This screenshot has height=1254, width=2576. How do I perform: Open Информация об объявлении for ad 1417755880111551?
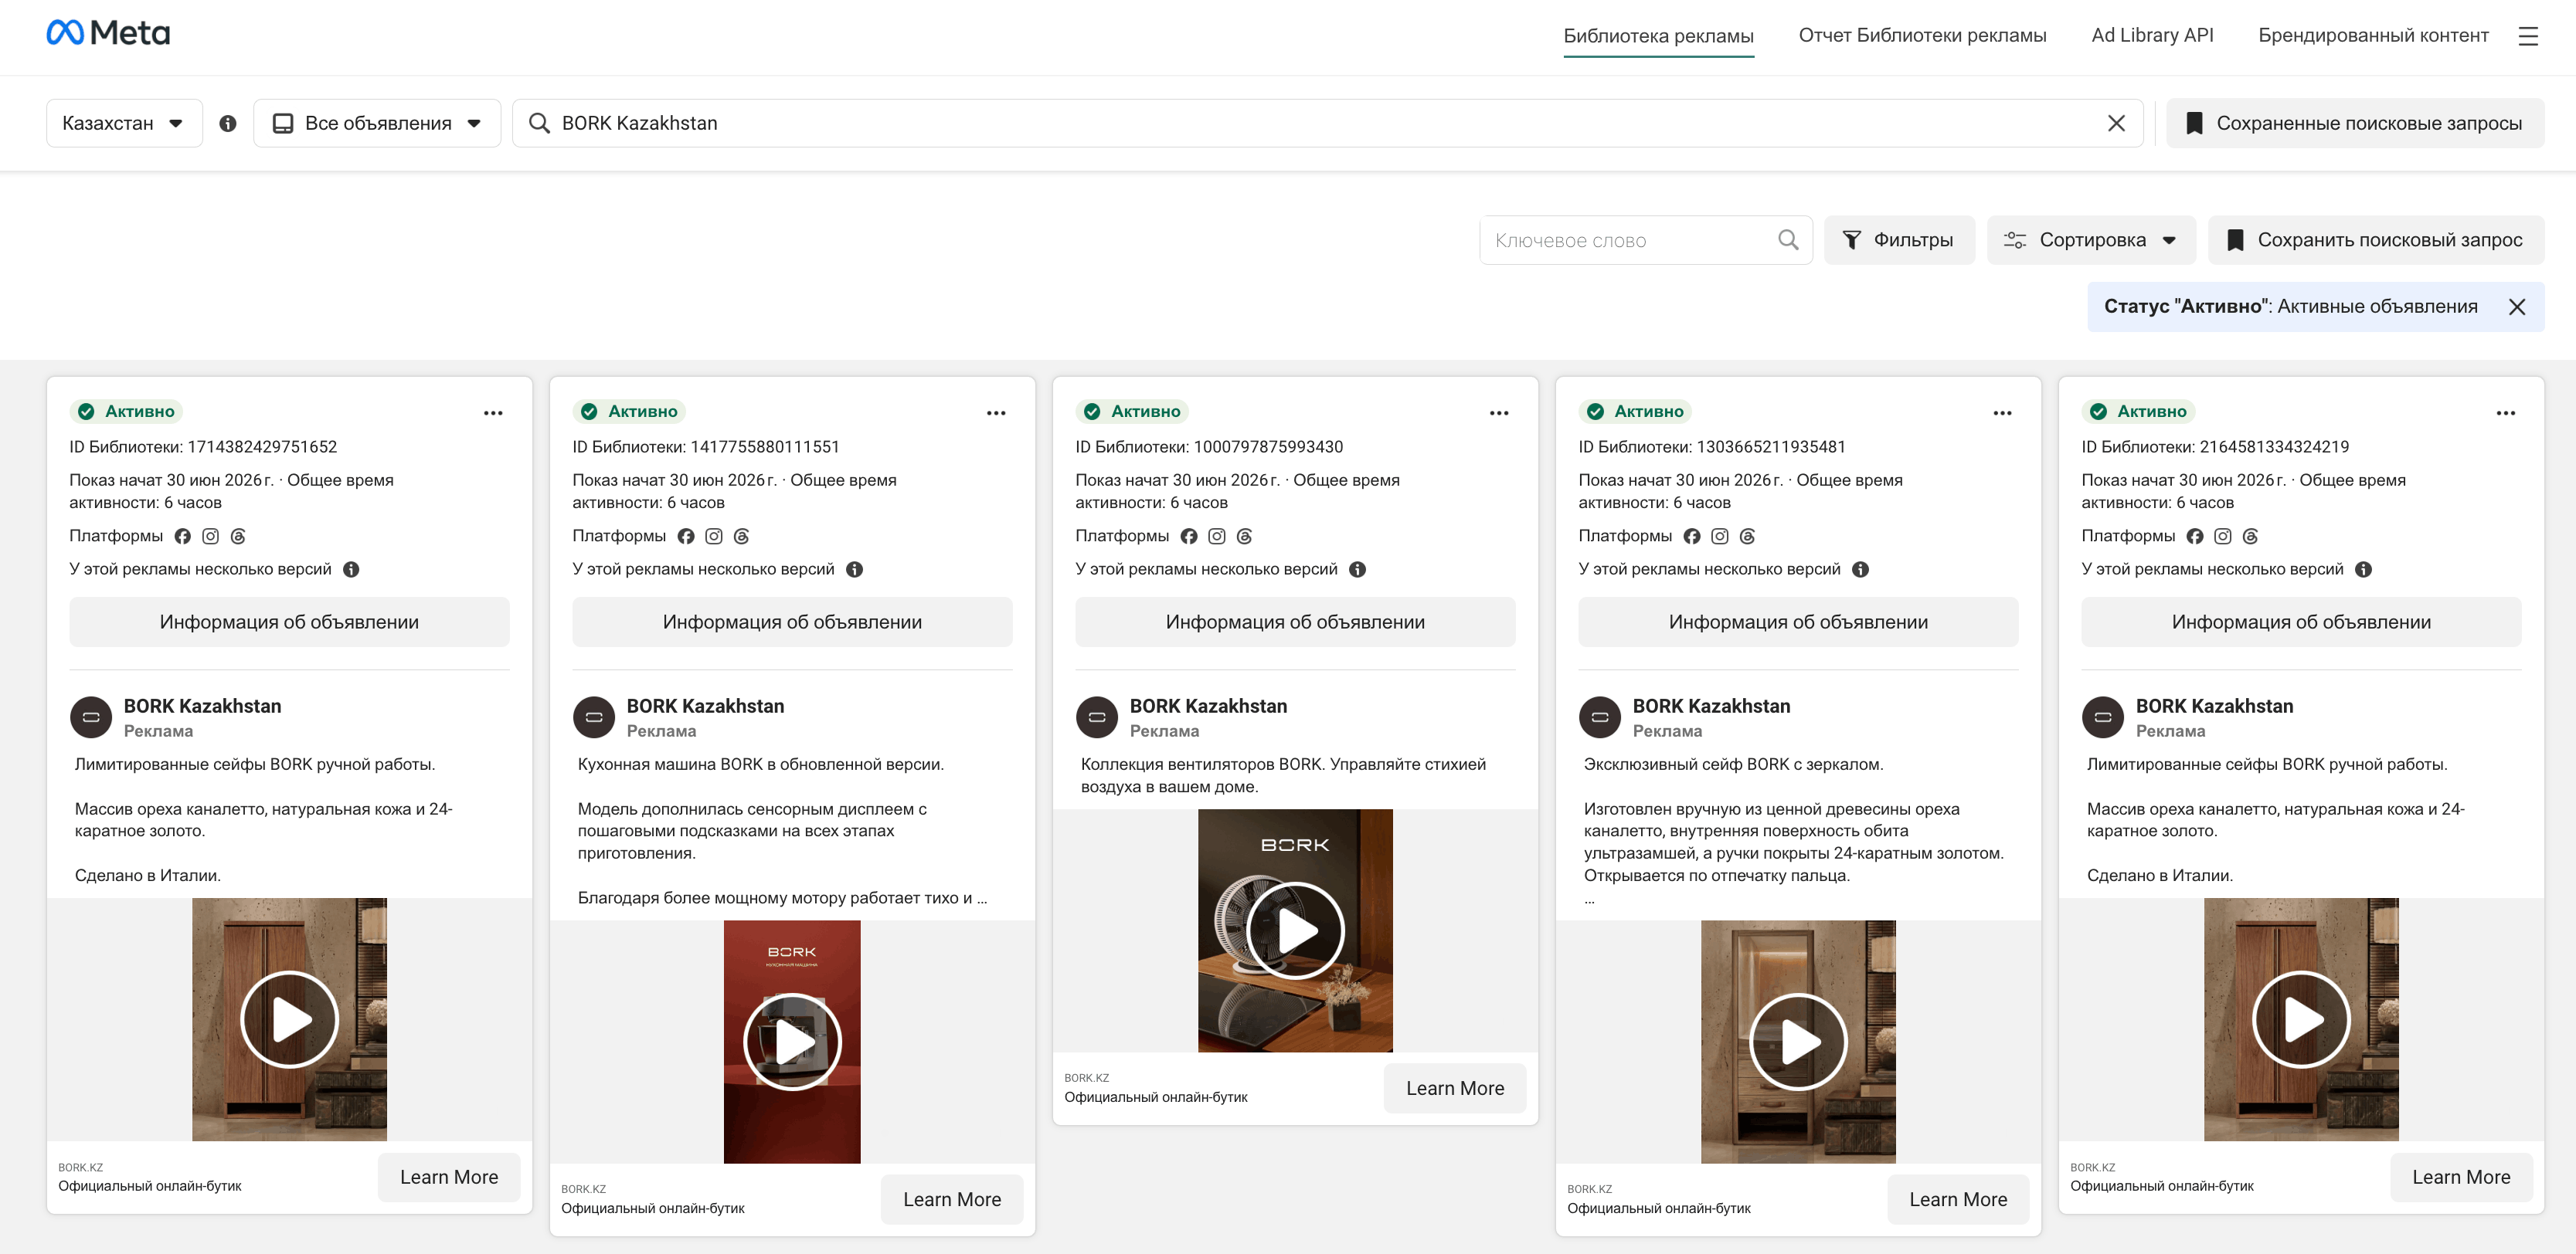click(x=792, y=622)
